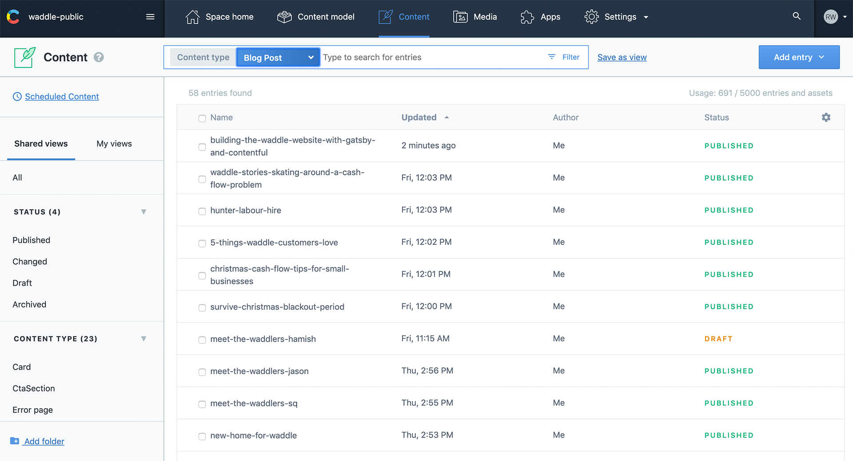Open the user account dropdown arrow
The image size is (853, 461).
[845, 17]
